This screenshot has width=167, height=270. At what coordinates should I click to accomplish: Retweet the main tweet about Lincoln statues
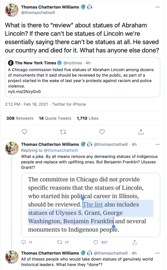[63, 132]
